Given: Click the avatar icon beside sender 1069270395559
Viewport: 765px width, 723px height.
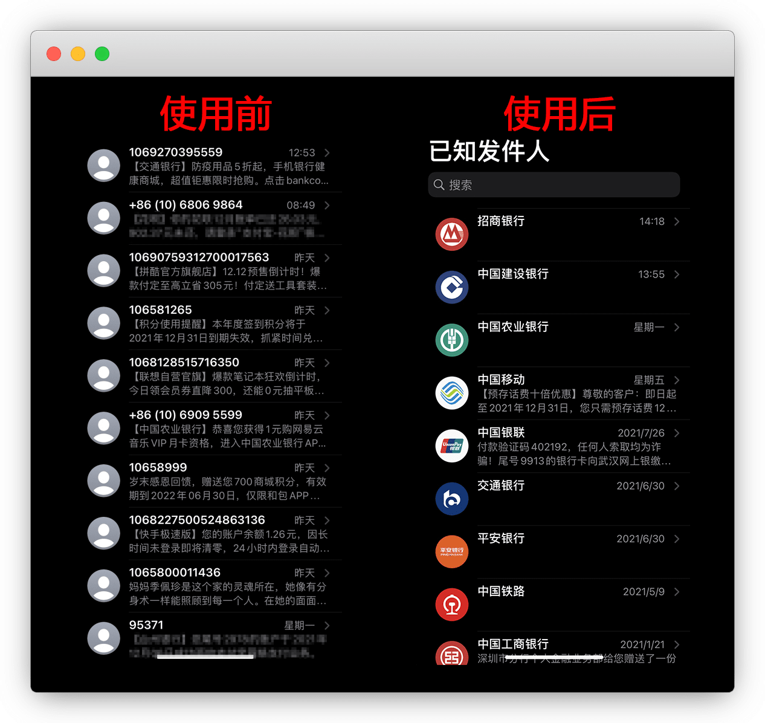Looking at the screenshot, I should pyautogui.click(x=104, y=166).
